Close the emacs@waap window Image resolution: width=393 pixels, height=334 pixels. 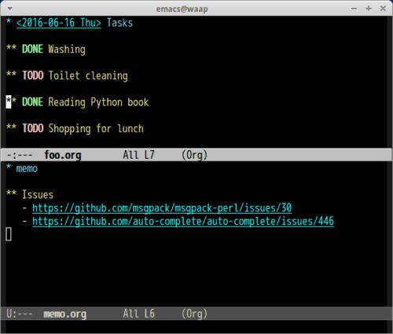[x=383, y=9]
